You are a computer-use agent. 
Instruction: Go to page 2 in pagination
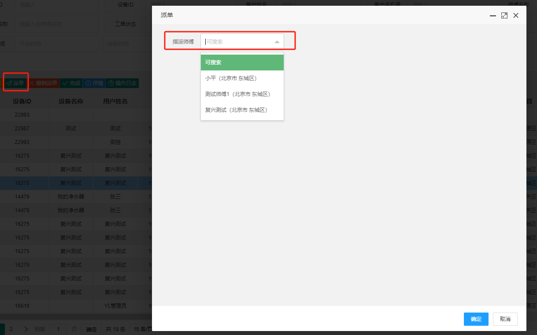coord(11,329)
